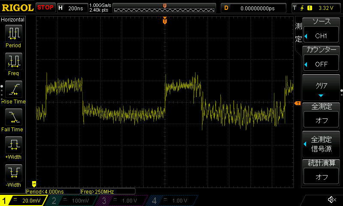The width and height of the screenshot is (343, 206).
Task: Select channel 4 1.00 V label
Action: point(179,200)
